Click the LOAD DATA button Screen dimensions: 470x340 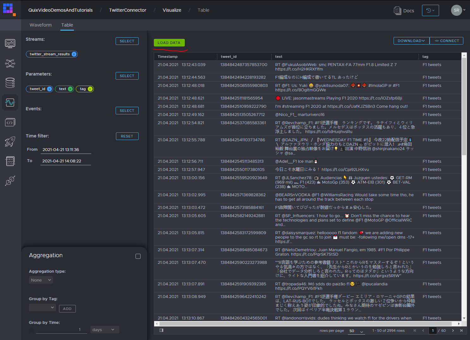(x=169, y=42)
